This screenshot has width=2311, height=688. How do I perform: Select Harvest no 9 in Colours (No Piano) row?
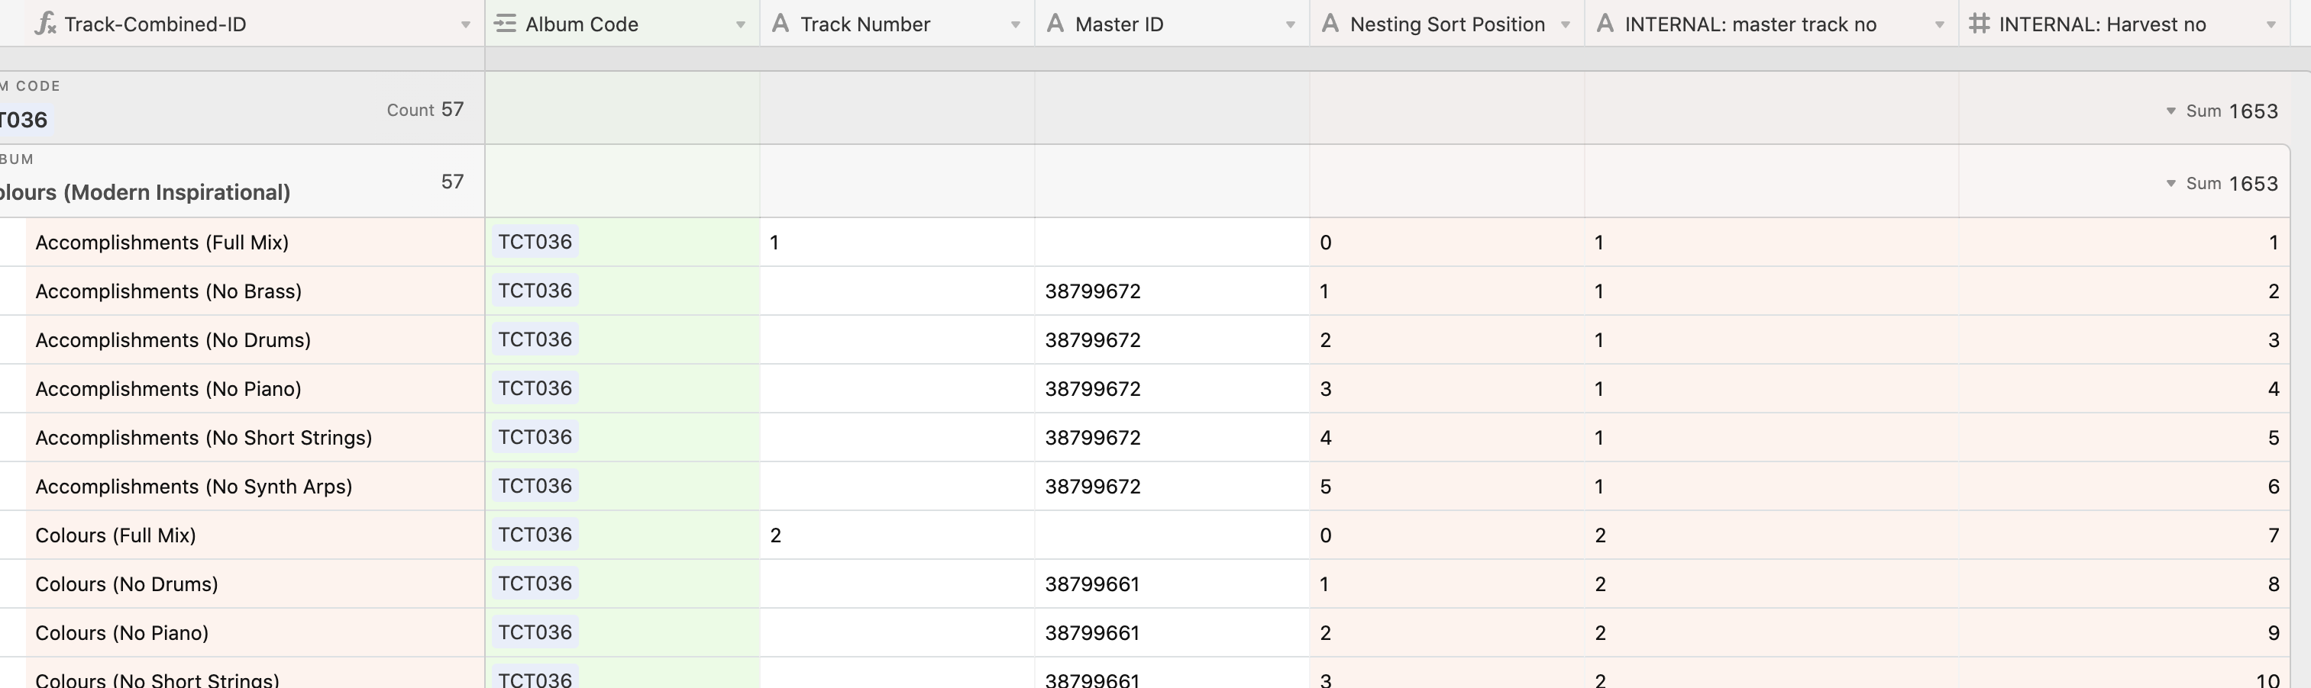pos(2125,632)
